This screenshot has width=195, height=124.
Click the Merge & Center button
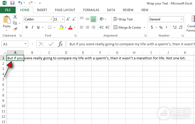pyautogui.click(x=127, y=27)
